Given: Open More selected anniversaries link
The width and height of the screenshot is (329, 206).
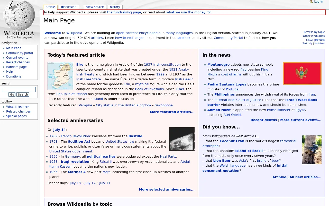Looking at the screenshot, I should click(x=167, y=189).
